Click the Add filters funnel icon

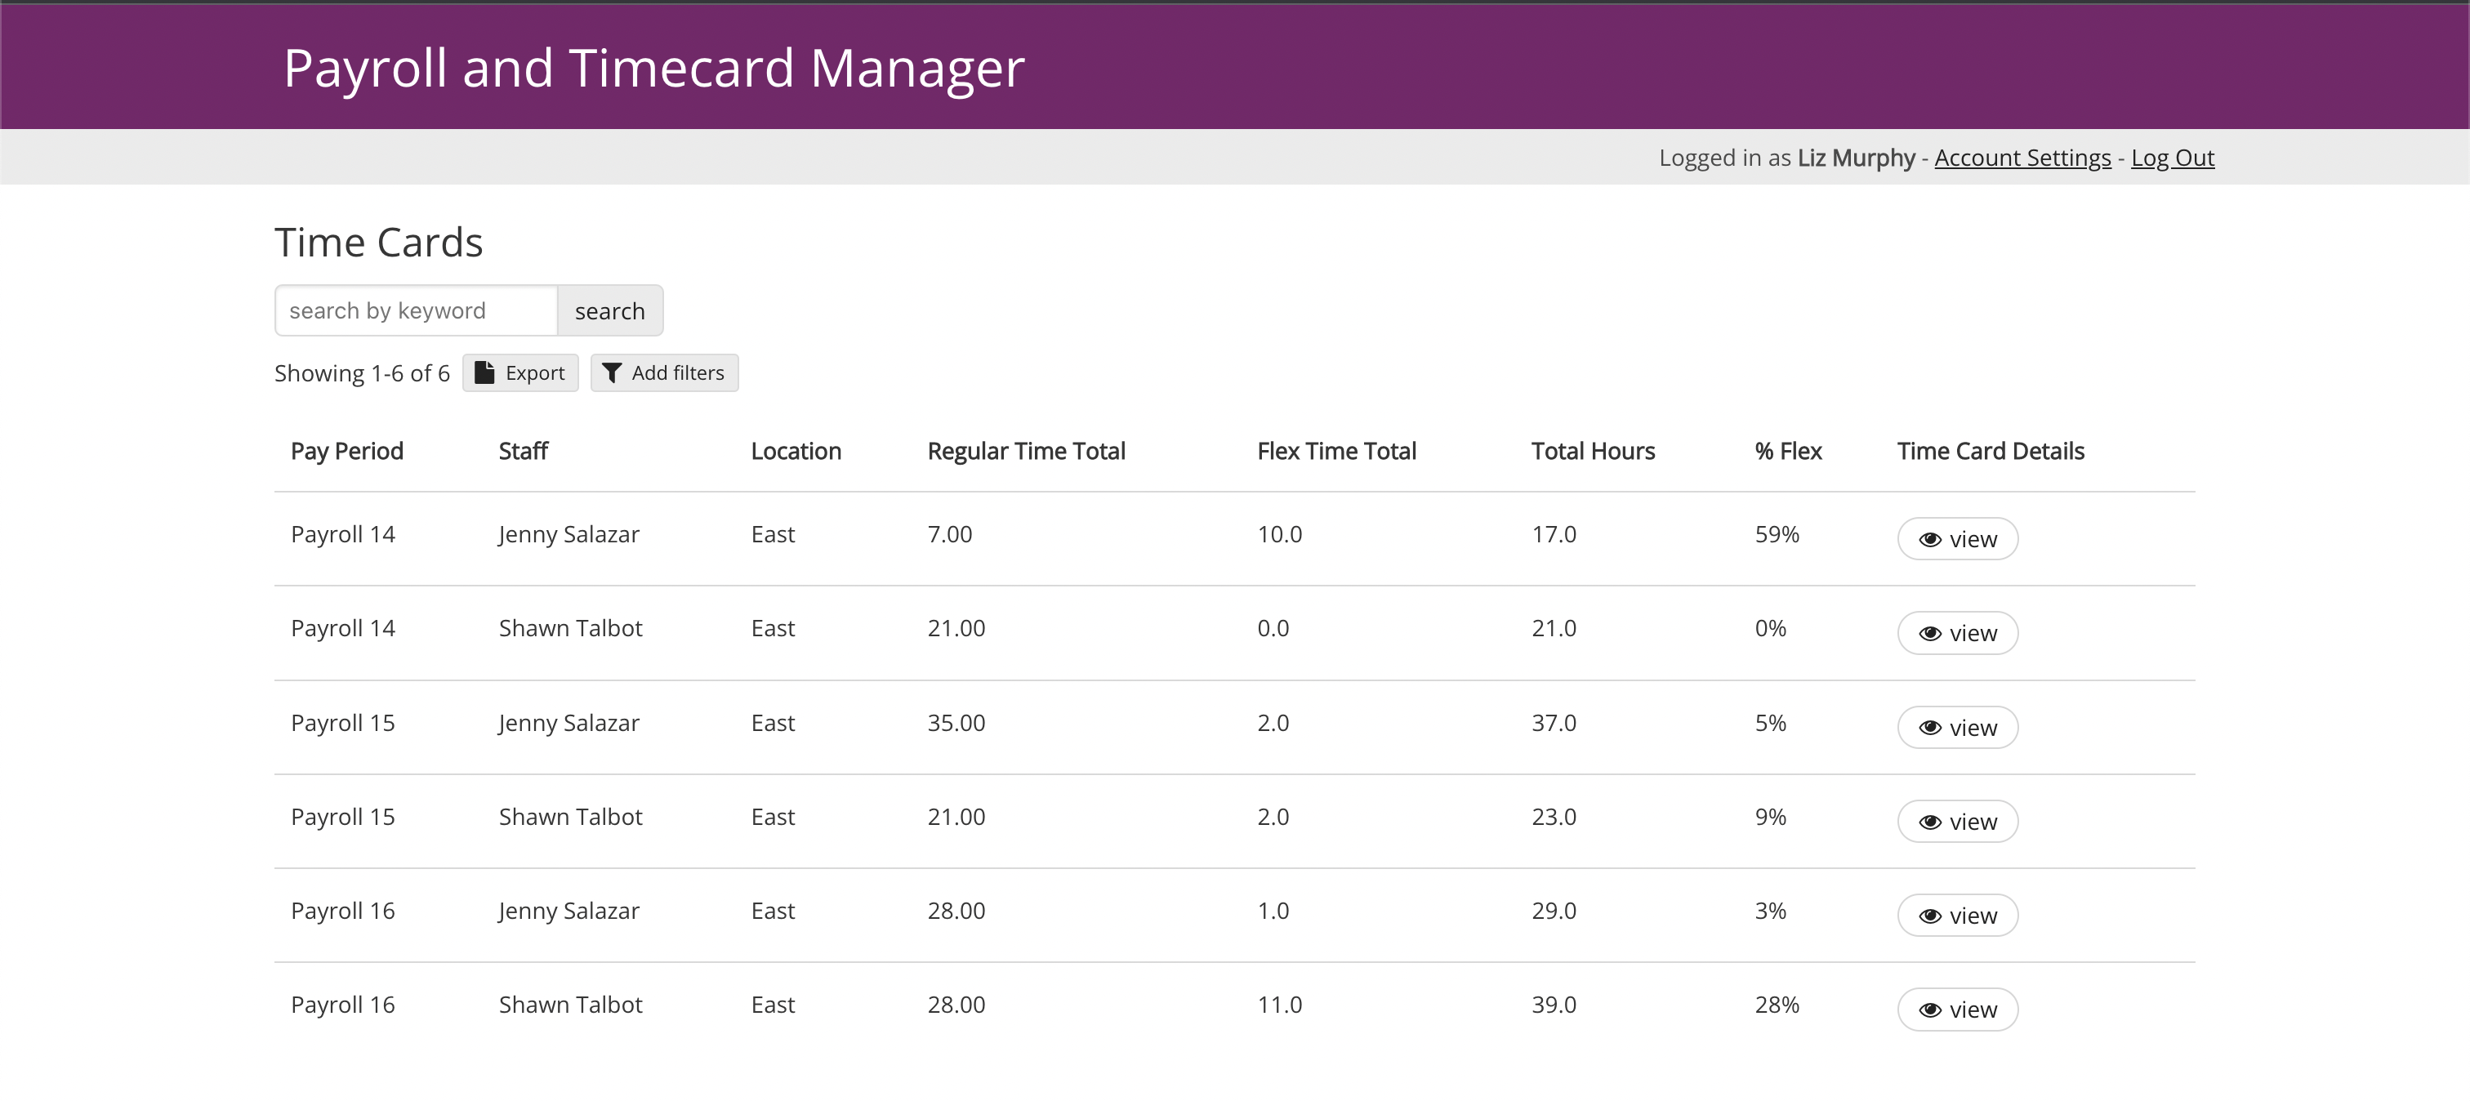click(612, 373)
